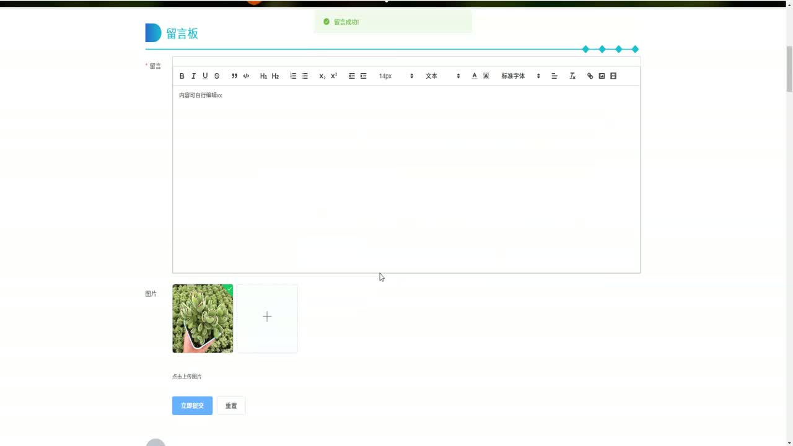The height and width of the screenshot is (446, 793).
Task: Insert a video into the editor
Action: pos(613,76)
